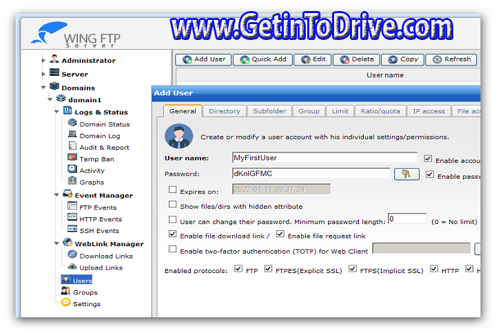Uncheck FTPES(Explicit SSL) protocol checkbox

click(x=268, y=269)
